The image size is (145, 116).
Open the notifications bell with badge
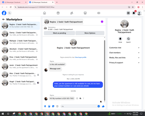pos(134,13)
